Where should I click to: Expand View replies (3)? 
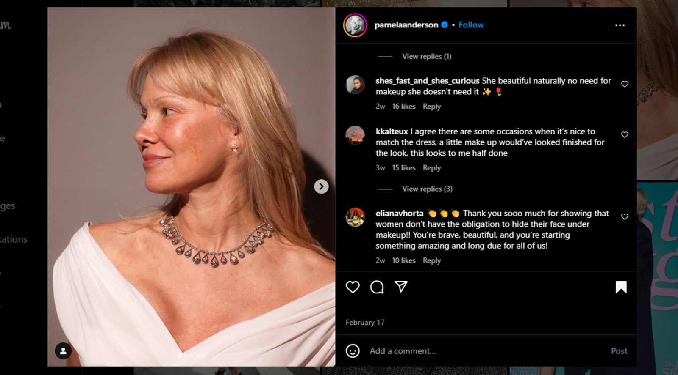coord(427,189)
